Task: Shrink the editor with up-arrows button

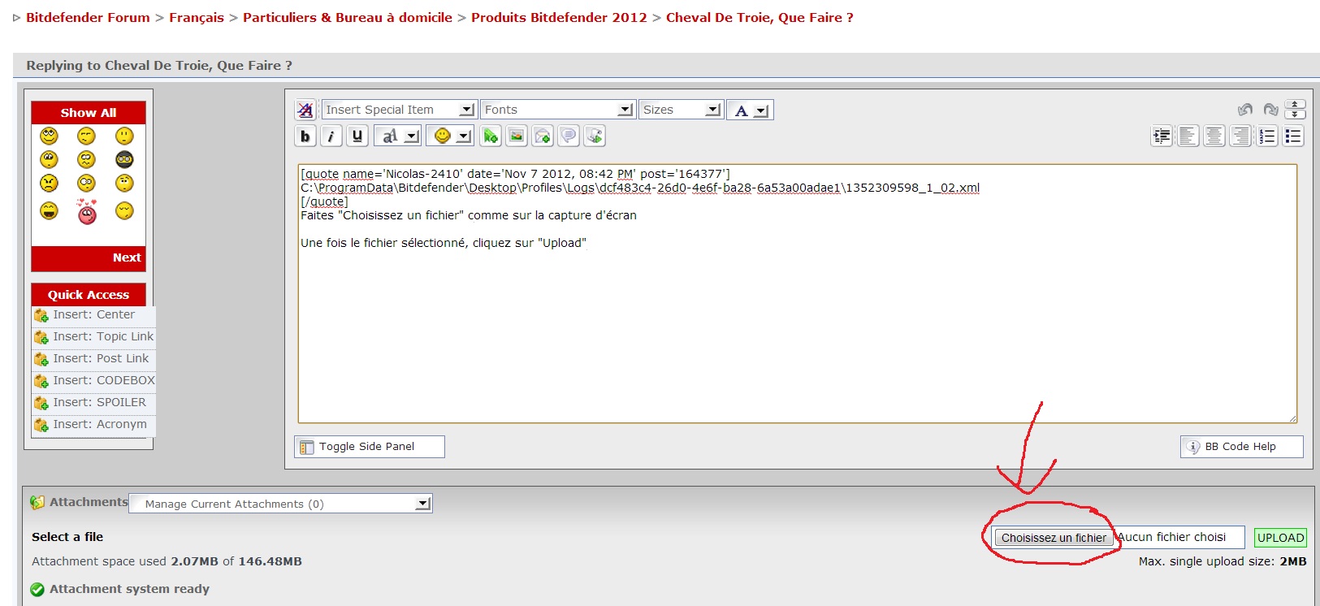Action: (1296, 105)
